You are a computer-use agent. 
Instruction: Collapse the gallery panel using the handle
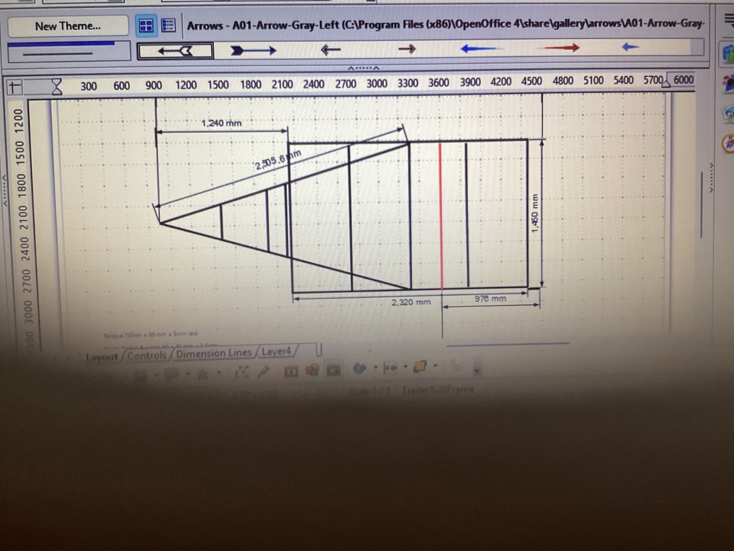point(363,68)
